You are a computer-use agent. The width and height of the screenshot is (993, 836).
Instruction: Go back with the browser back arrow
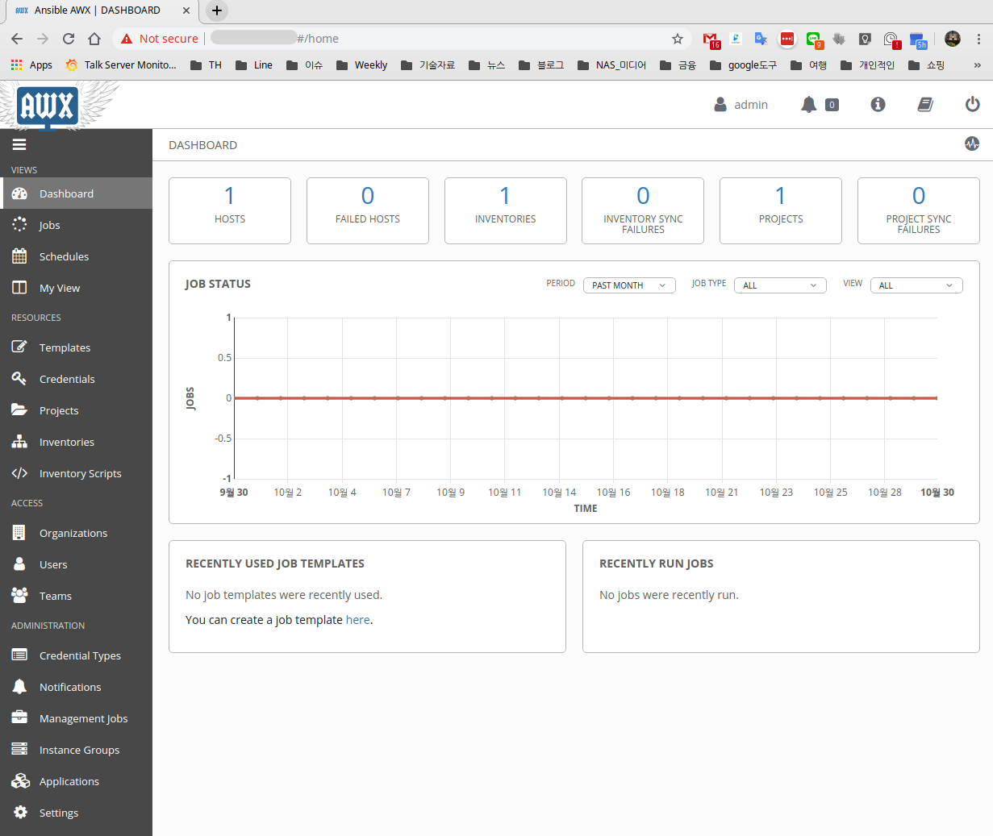(17, 39)
